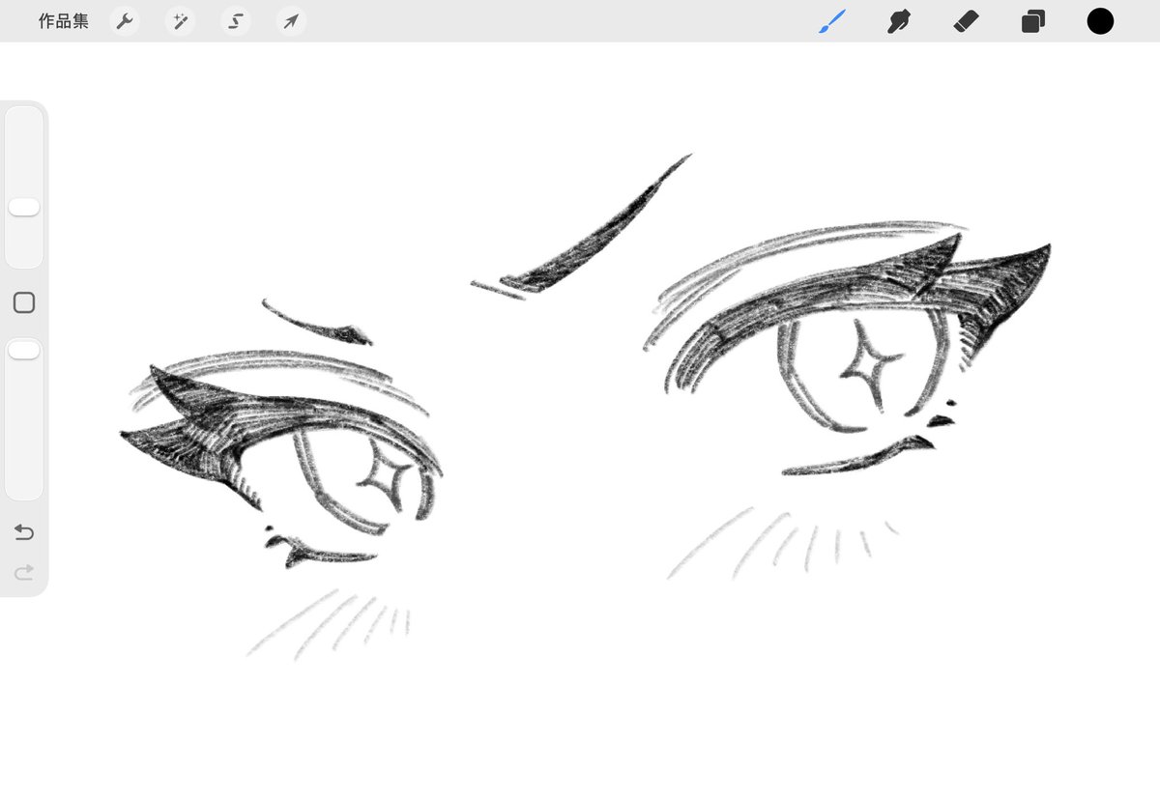Redo the undone stroke
This screenshot has height=799, width=1160.
tap(24, 573)
